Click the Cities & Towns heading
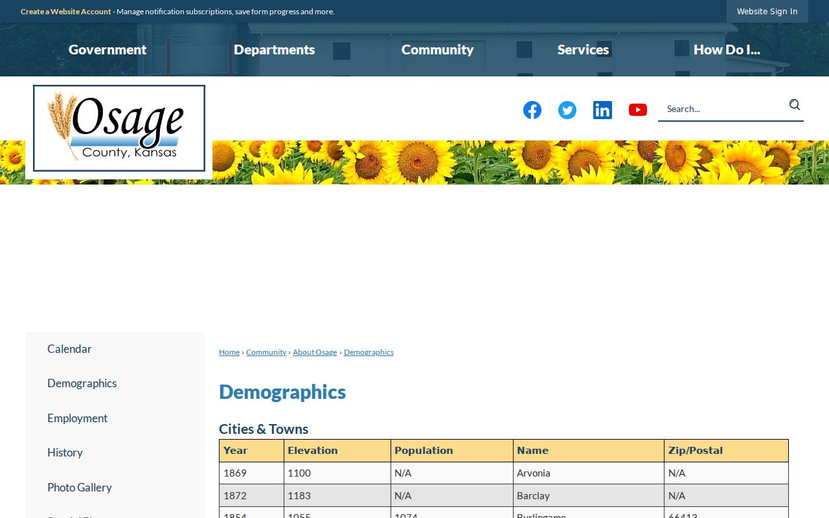The image size is (829, 518). pos(264,429)
